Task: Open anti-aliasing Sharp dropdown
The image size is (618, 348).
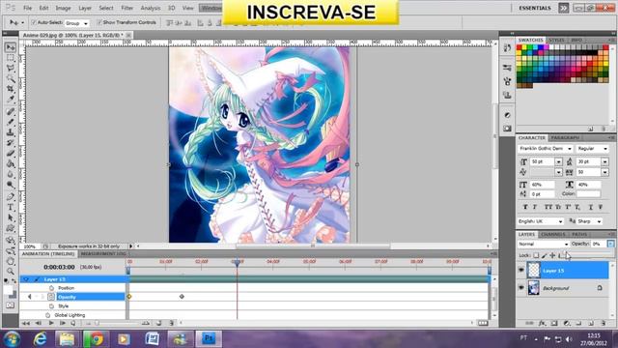Action: click(x=589, y=221)
